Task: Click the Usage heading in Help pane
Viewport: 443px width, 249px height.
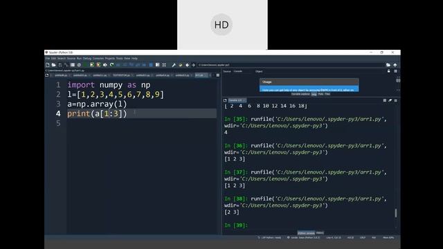Action: point(267,82)
